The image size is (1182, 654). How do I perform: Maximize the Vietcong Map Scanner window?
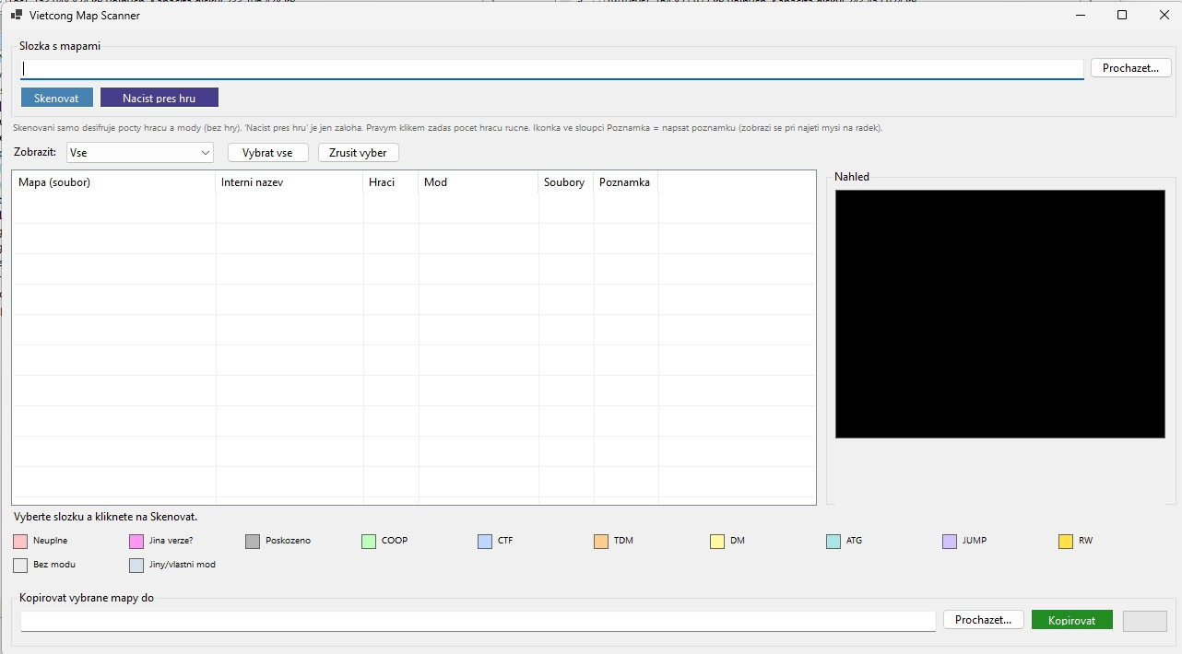[x=1122, y=15]
